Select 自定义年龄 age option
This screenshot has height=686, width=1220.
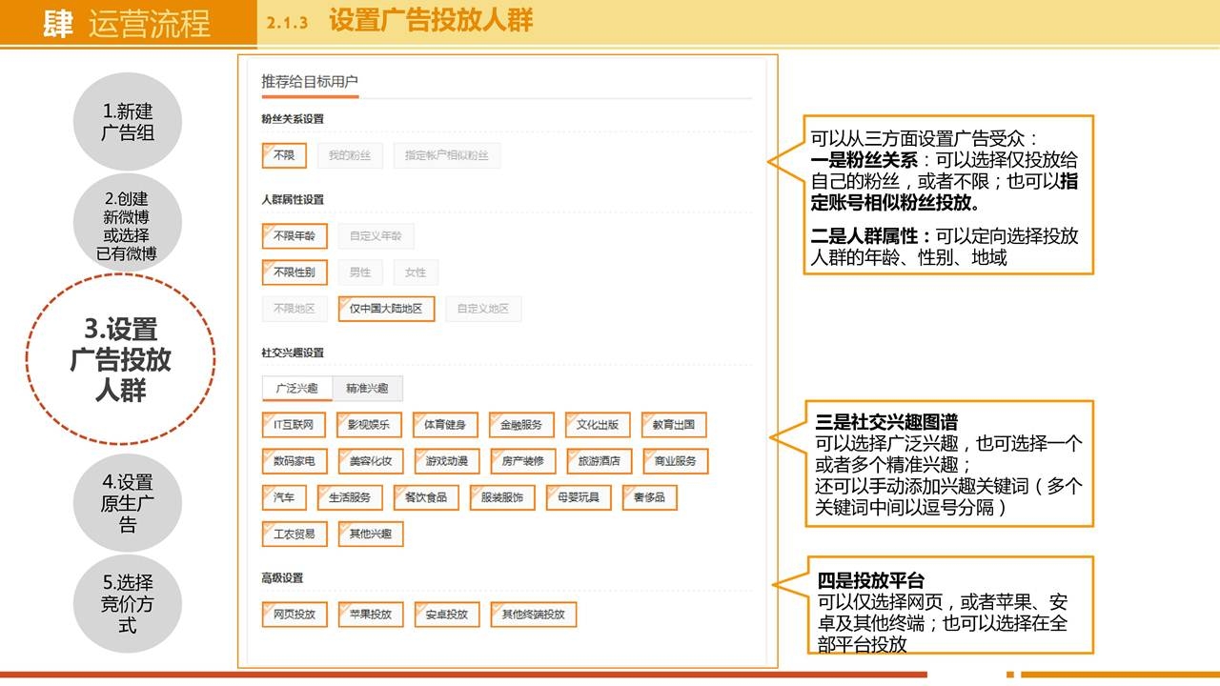[376, 235]
